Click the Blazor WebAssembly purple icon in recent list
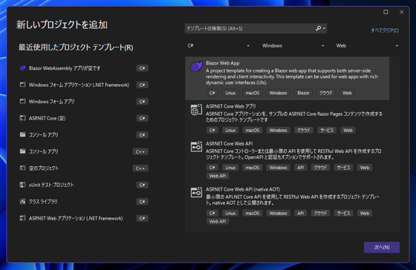 click(22, 68)
